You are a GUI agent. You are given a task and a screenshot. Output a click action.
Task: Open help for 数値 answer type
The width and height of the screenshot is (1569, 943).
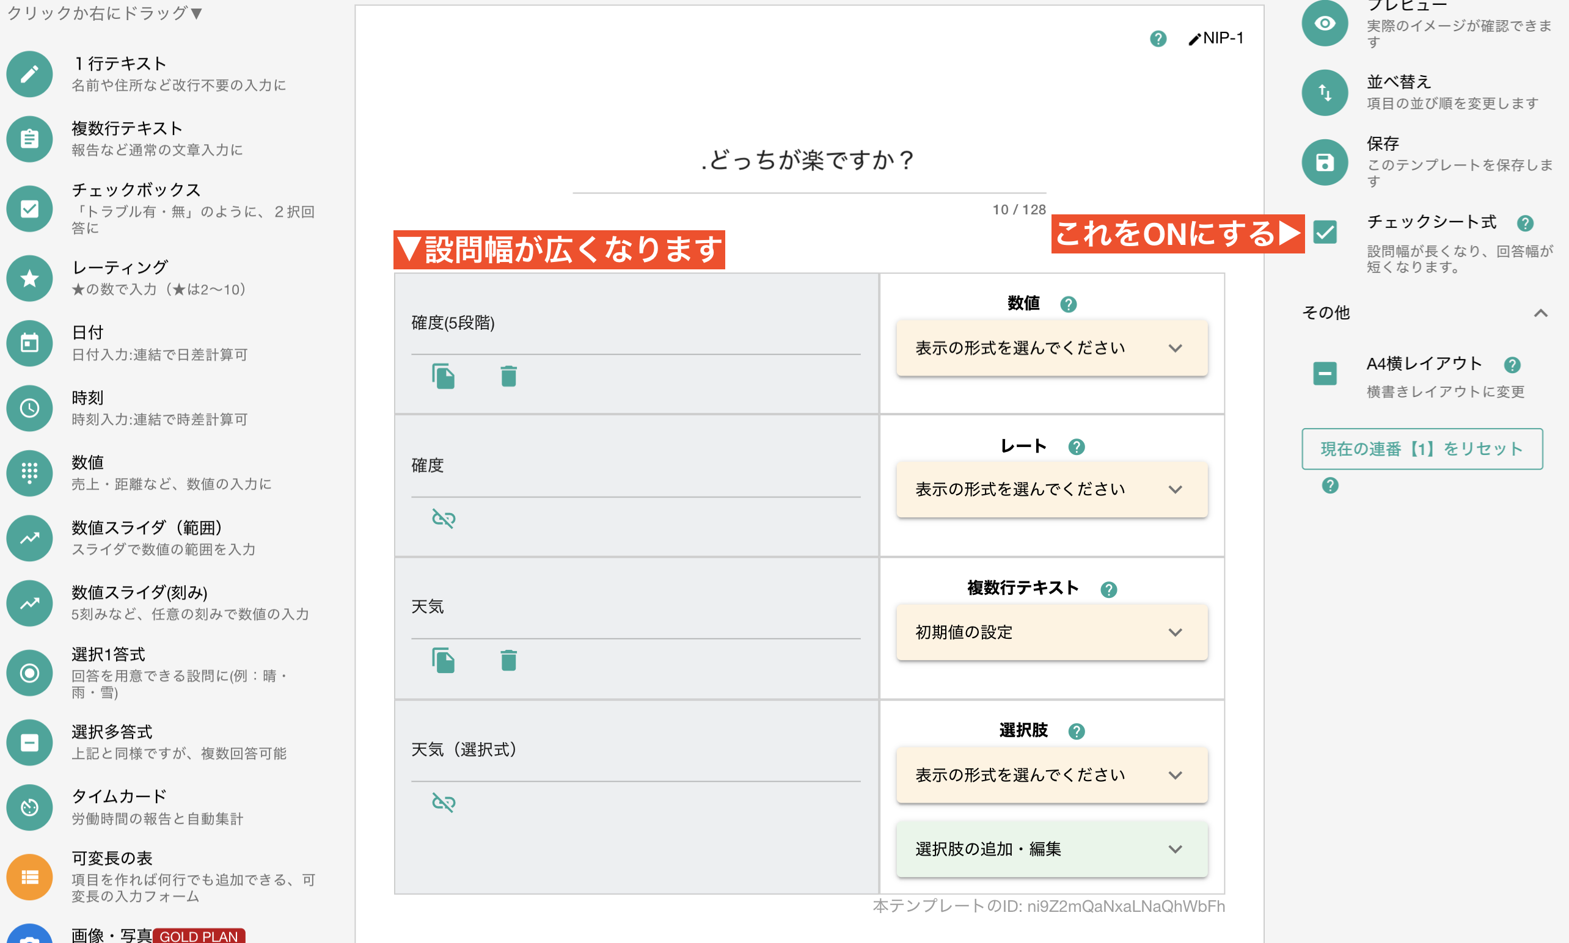coord(1068,304)
